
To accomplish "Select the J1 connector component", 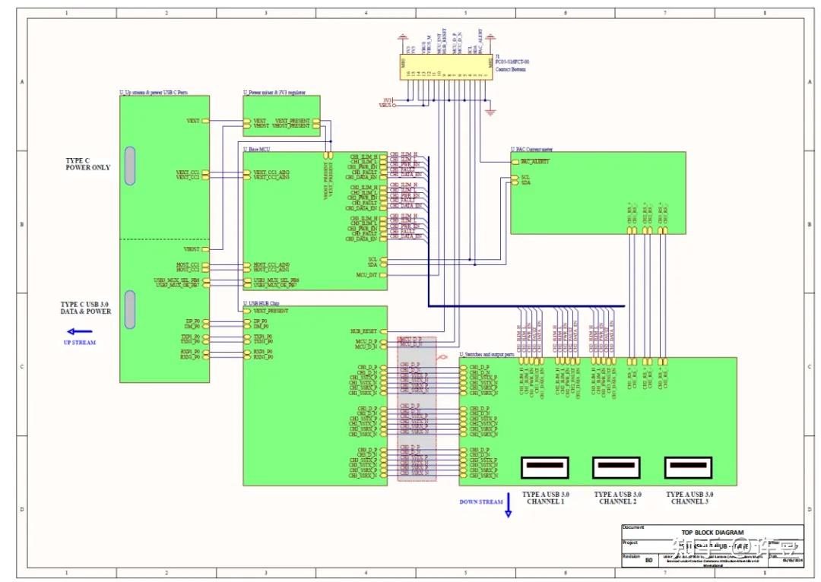I will (x=446, y=67).
